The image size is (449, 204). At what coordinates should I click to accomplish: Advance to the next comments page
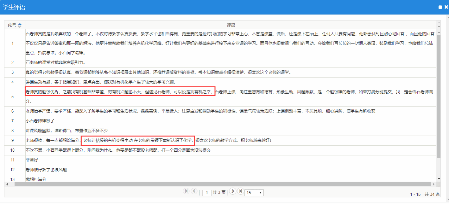click(x=233, y=191)
